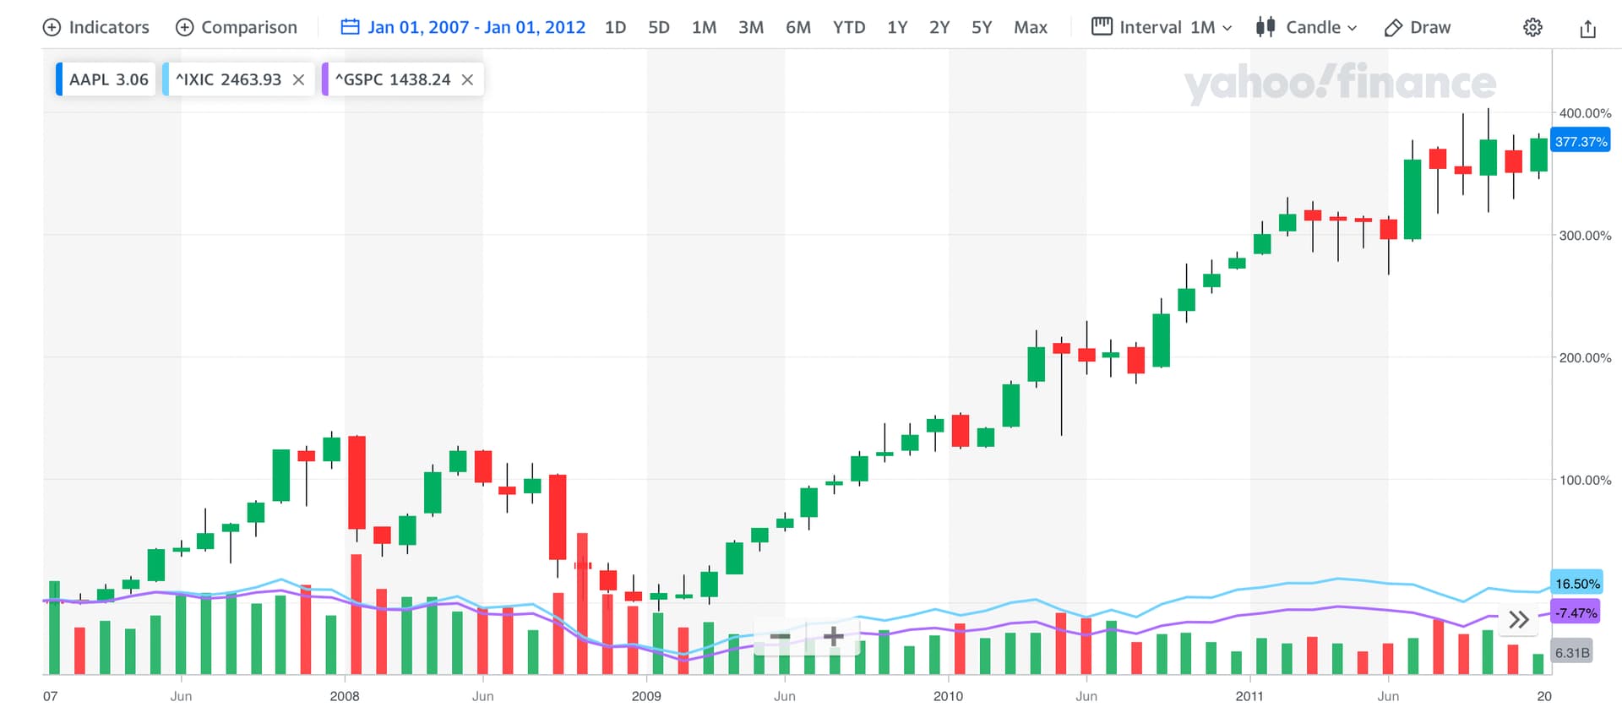
Task: Zoom in with the plus button
Action: (x=834, y=636)
